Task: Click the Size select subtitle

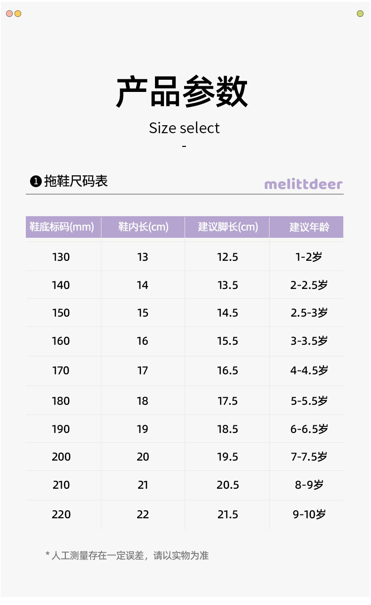Action: pos(184,128)
